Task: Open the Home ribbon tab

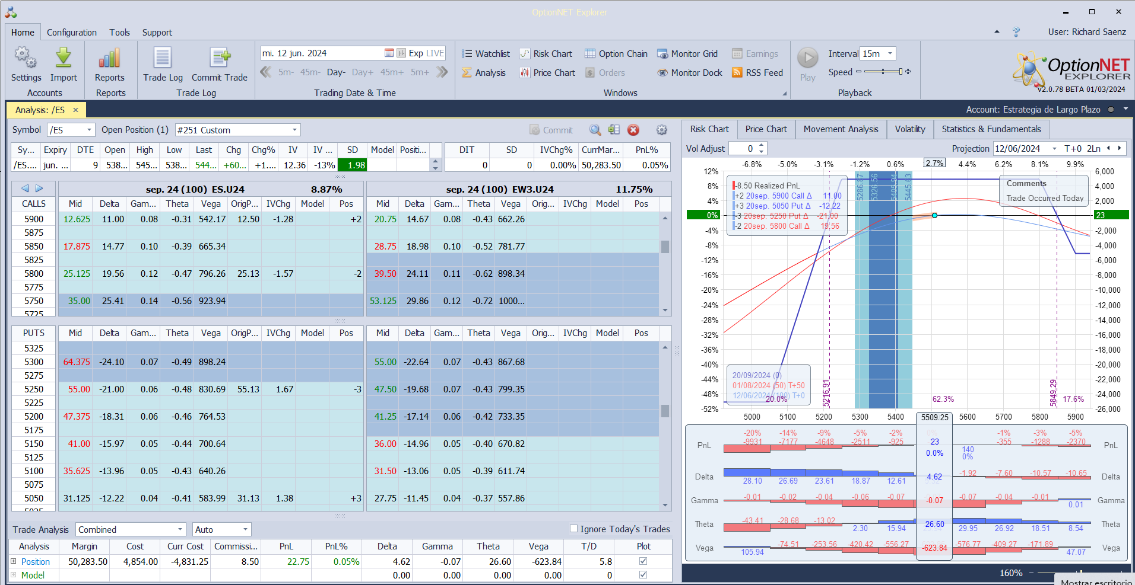Action: [23, 33]
